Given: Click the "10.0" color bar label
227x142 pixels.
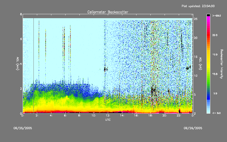Looking at the screenshot, I should click(215, 74).
